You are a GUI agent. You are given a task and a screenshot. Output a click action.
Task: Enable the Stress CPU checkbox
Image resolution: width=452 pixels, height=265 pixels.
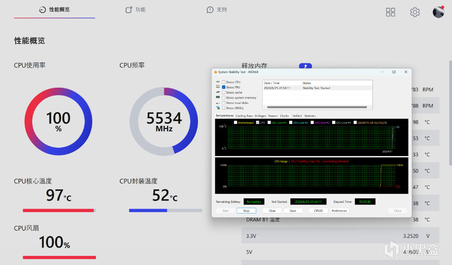point(224,82)
